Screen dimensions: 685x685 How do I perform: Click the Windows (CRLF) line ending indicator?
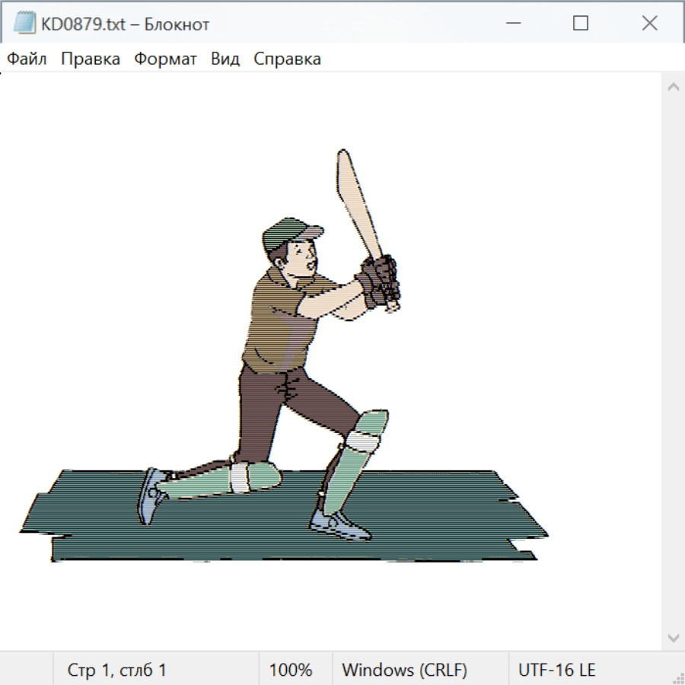pyautogui.click(x=404, y=670)
